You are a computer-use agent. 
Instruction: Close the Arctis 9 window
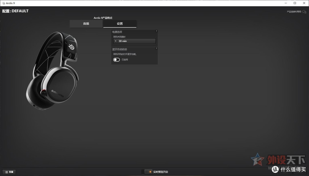(304, 3)
